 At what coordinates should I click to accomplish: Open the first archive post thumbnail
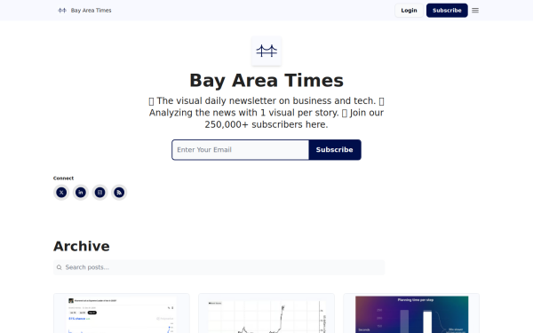click(122, 313)
